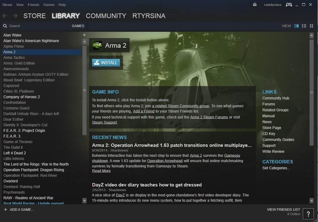Click the plus icon above games list

pyautogui.click(x=84, y=35)
